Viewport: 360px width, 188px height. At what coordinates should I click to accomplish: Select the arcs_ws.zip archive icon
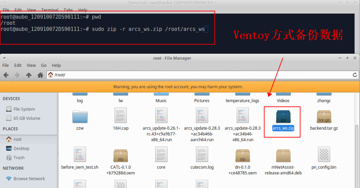(283, 116)
